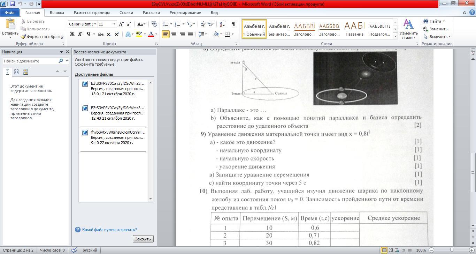Click the Grow font size icon
The height and width of the screenshot is (254, 476).
click(x=121, y=24)
